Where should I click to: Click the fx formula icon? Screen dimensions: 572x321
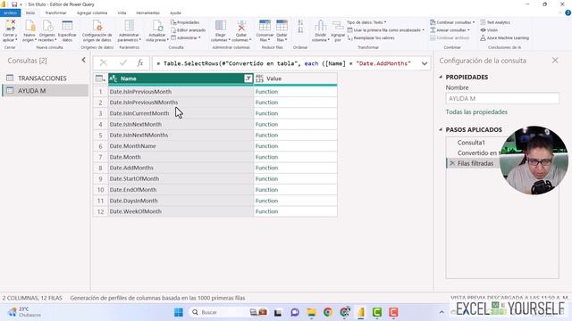click(x=140, y=63)
